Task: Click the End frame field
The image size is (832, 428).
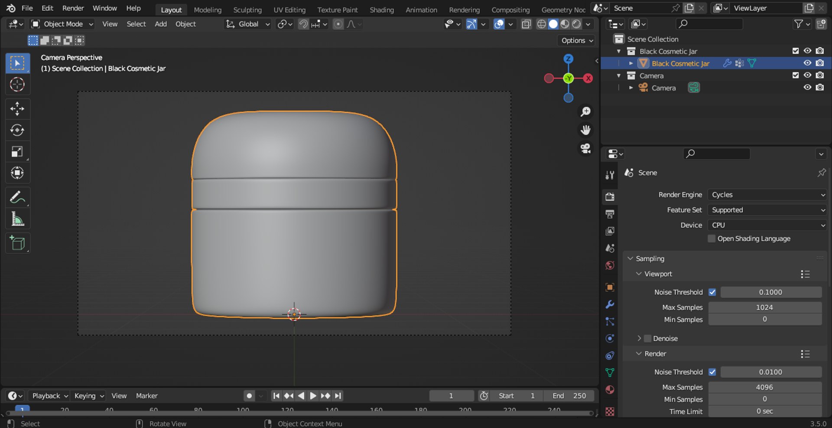Action: [x=569, y=395]
